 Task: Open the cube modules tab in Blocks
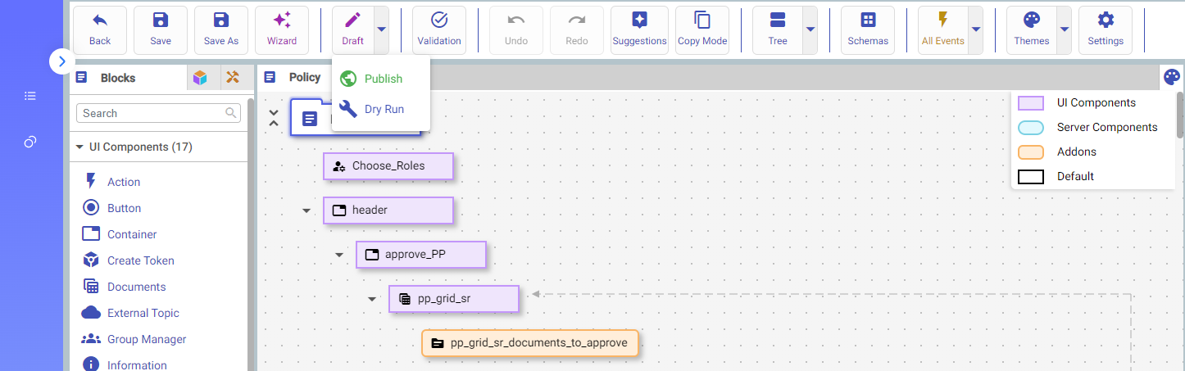(200, 78)
